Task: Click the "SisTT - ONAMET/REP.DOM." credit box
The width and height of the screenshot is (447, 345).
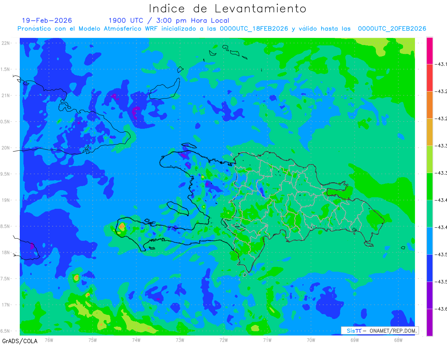Action: click(380, 330)
